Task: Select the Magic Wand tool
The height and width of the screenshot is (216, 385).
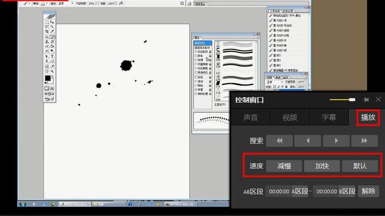Action: [x=52, y=27]
